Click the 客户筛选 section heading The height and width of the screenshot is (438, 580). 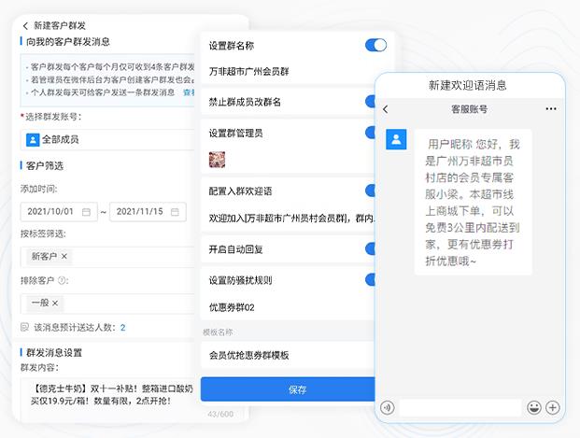tap(45, 165)
